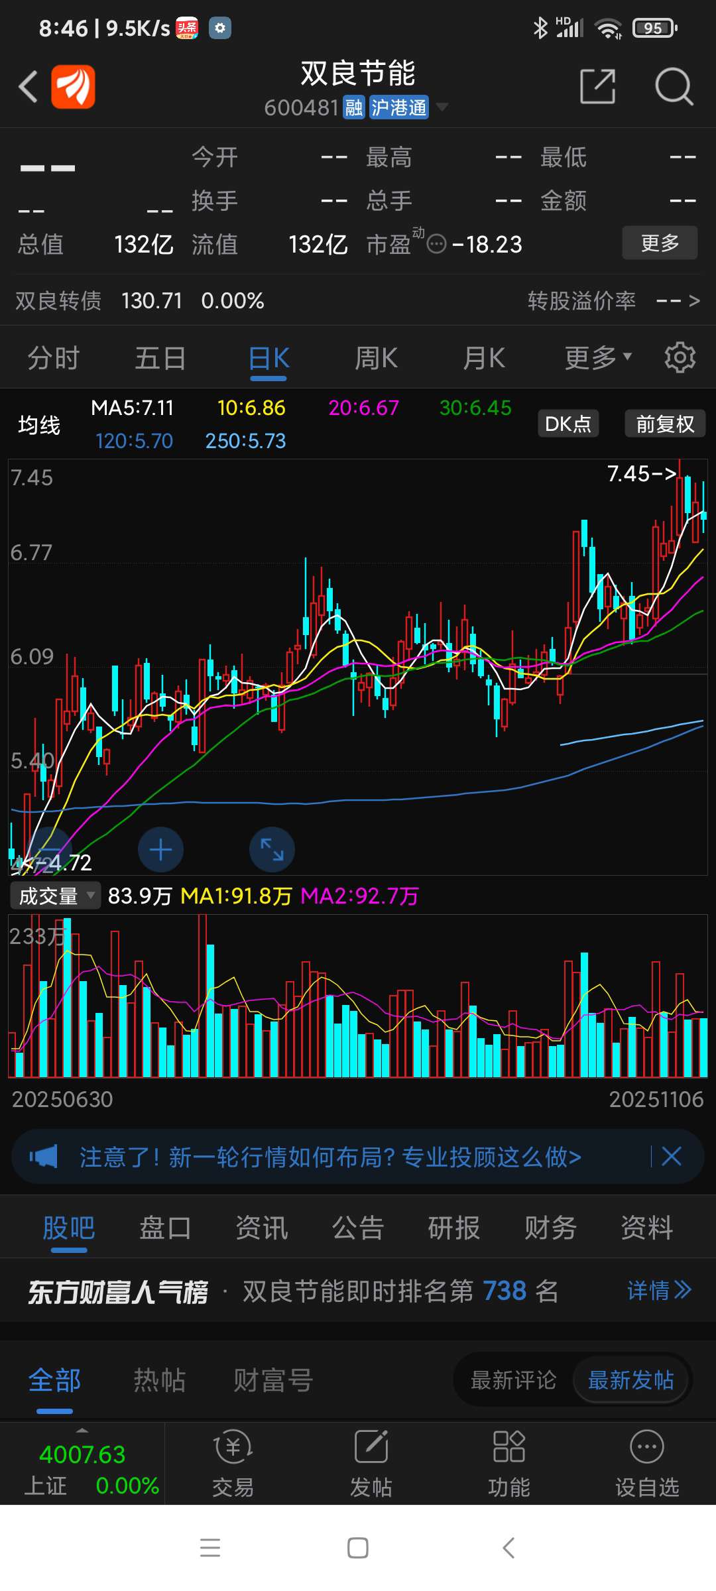
Task: Open 双良转债 convertible bond row
Action: 358,301
